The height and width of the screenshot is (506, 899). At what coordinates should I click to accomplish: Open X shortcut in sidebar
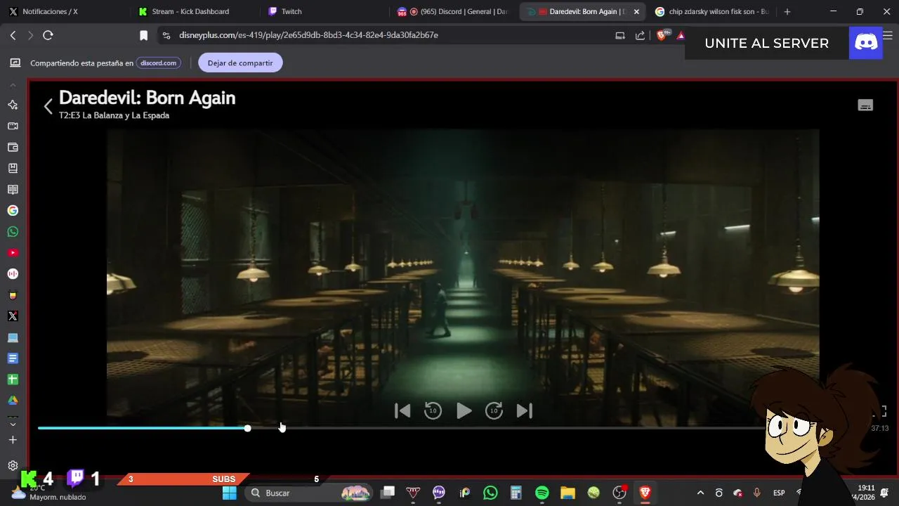point(13,316)
